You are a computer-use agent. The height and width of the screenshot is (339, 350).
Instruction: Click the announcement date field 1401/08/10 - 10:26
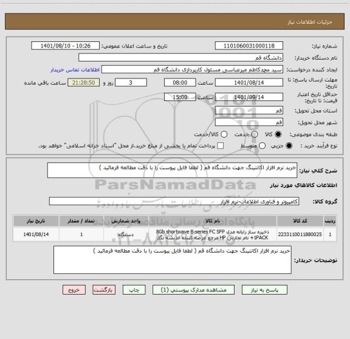[66, 46]
